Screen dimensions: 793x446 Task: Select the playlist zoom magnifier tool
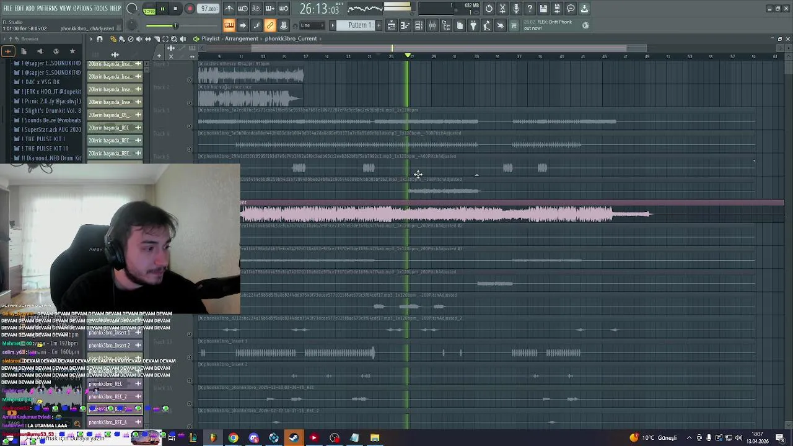tap(173, 39)
